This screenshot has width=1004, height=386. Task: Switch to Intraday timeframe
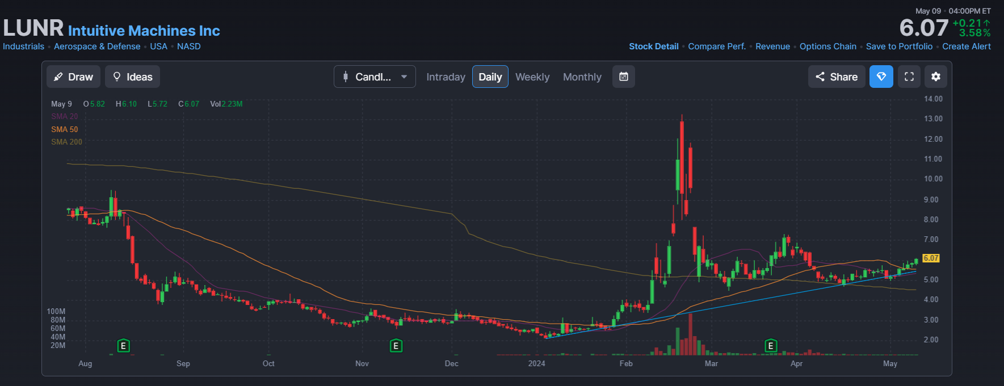tap(446, 77)
